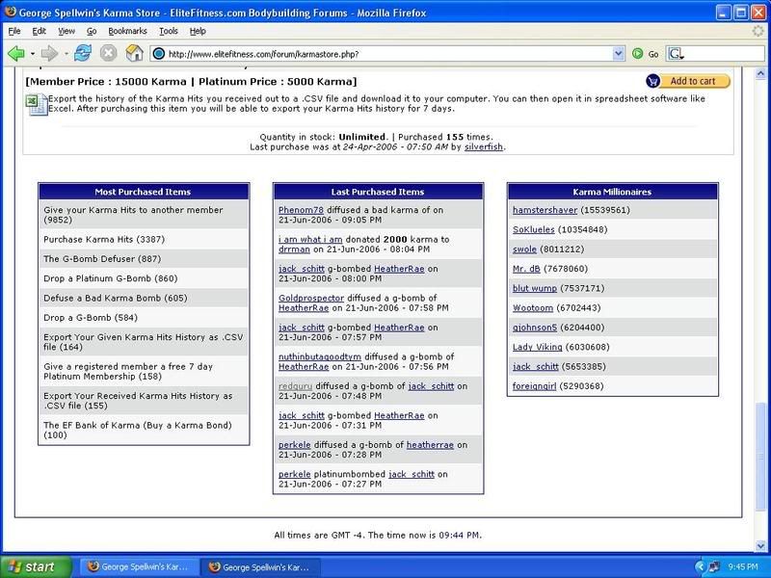
Task: Open the Tools menu
Action: tap(169, 31)
